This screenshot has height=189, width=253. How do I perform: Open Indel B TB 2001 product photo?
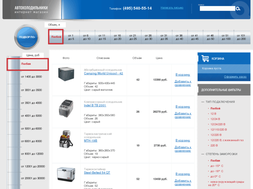(x=66, y=108)
